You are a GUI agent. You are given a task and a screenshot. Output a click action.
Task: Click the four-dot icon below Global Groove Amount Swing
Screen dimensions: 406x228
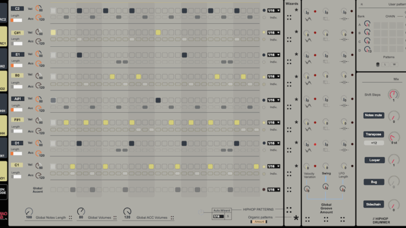point(326,219)
